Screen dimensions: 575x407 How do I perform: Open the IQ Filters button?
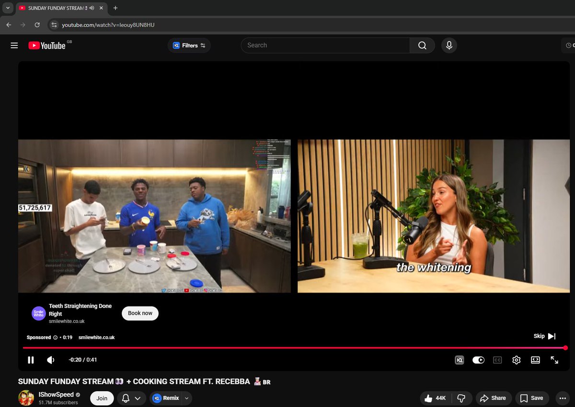pyautogui.click(x=189, y=45)
